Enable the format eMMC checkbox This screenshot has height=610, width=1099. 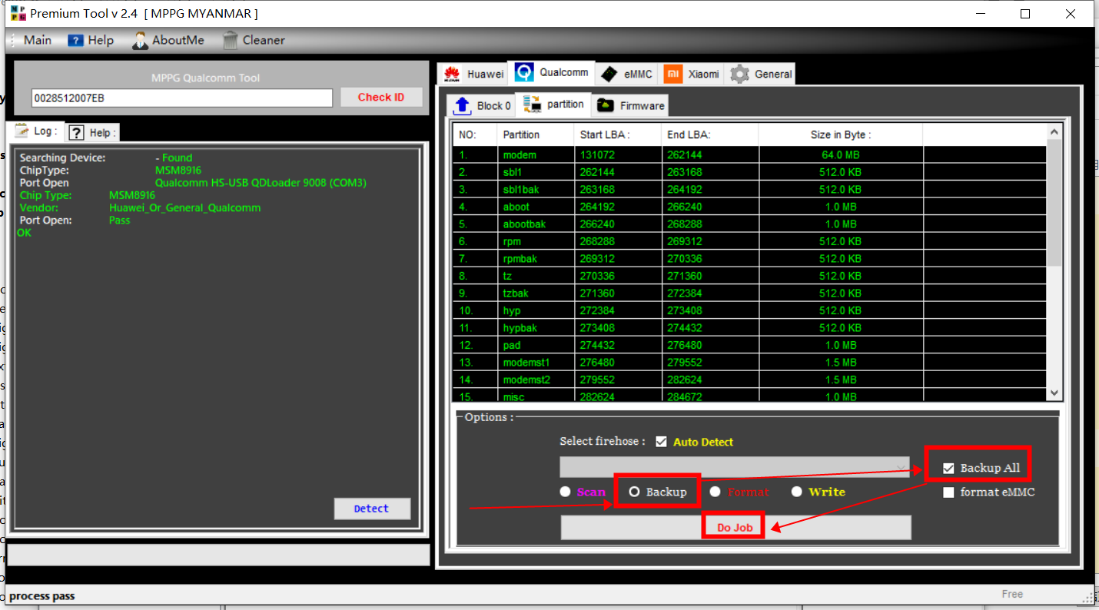click(x=948, y=492)
